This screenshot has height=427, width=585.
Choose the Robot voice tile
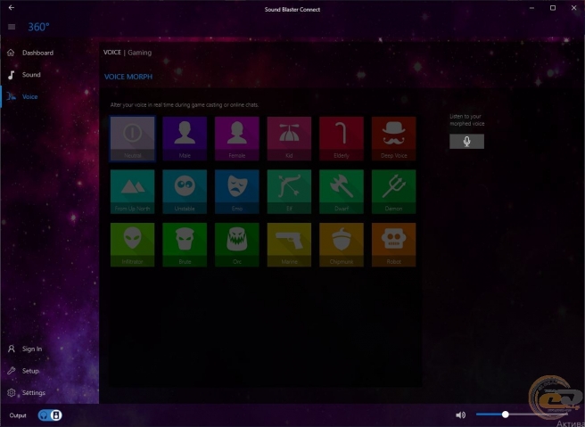tap(393, 244)
